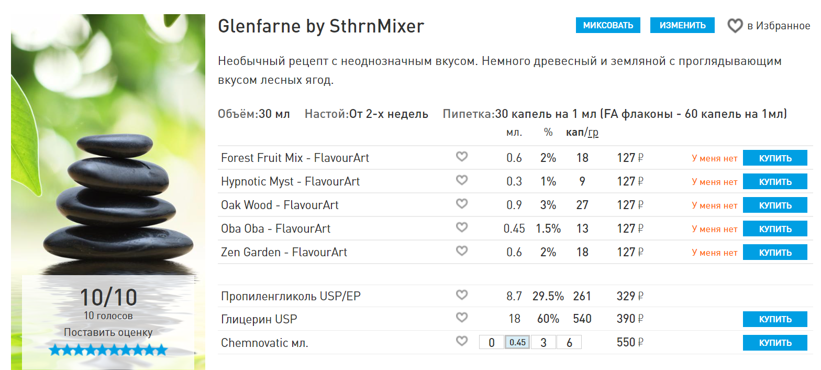Buy Forest Fruit Mix with КУПИТЬ
821x370 pixels.
click(x=775, y=158)
